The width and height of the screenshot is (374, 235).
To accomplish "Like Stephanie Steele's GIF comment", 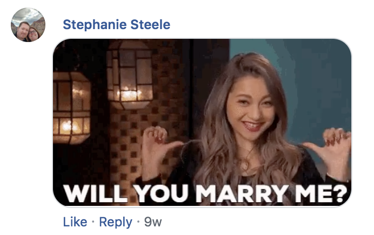I will pyautogui.click(x=75, y=222).
